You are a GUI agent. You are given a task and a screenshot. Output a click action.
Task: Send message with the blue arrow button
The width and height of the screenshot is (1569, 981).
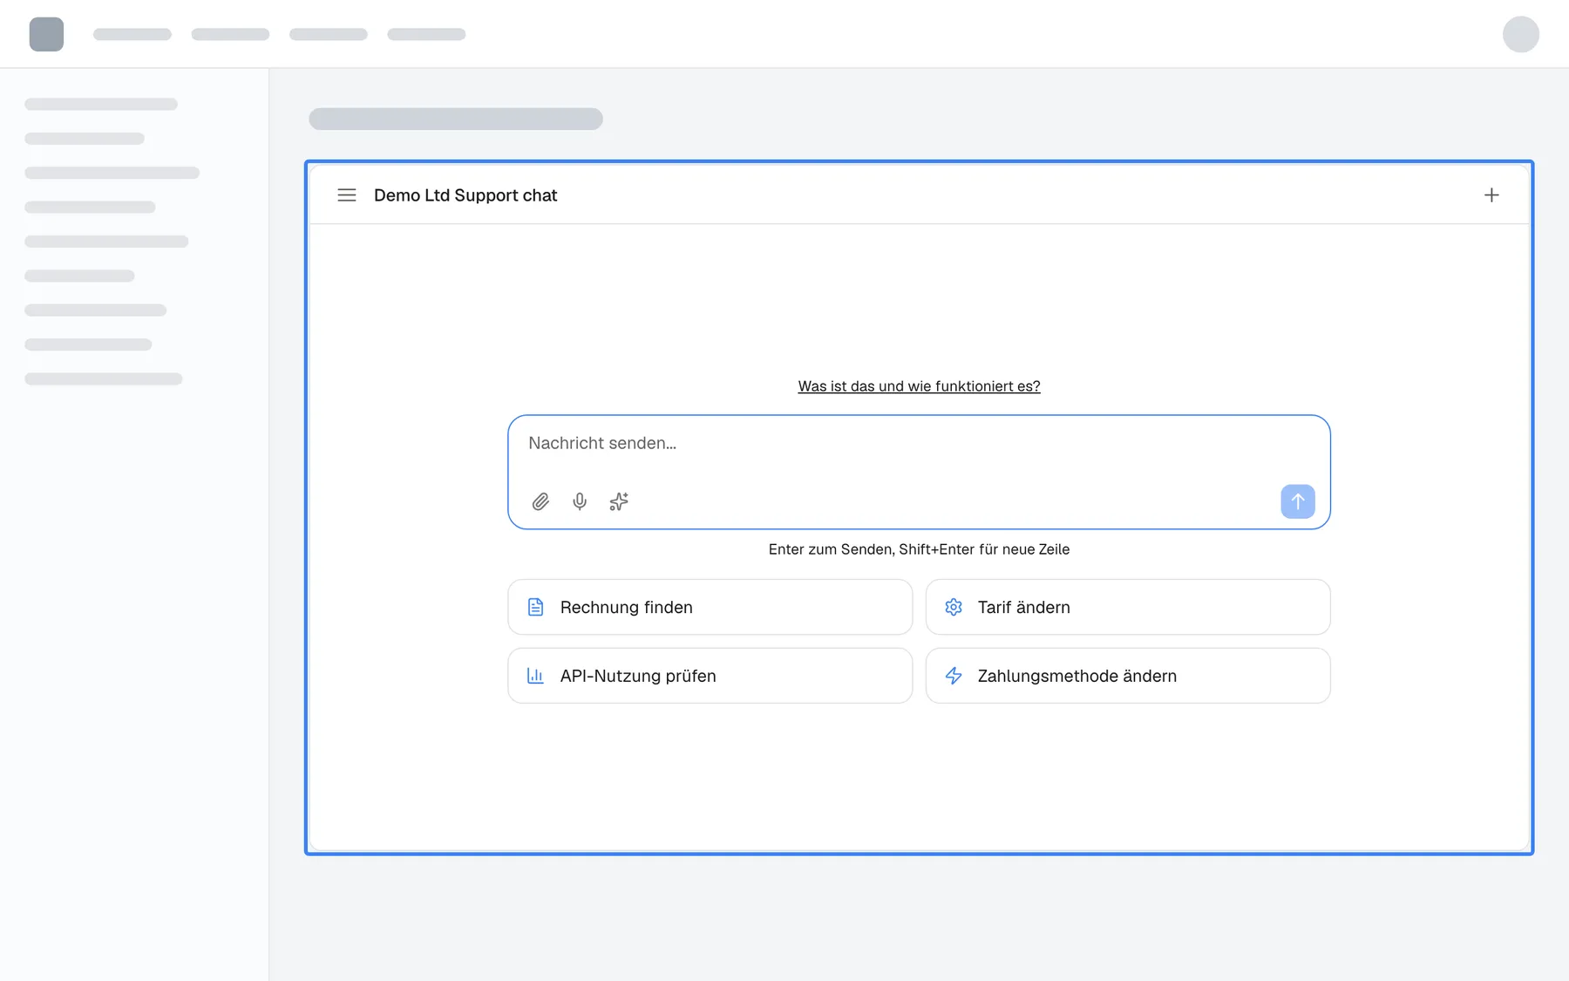pyautogui.click(x=1297, y=501)
